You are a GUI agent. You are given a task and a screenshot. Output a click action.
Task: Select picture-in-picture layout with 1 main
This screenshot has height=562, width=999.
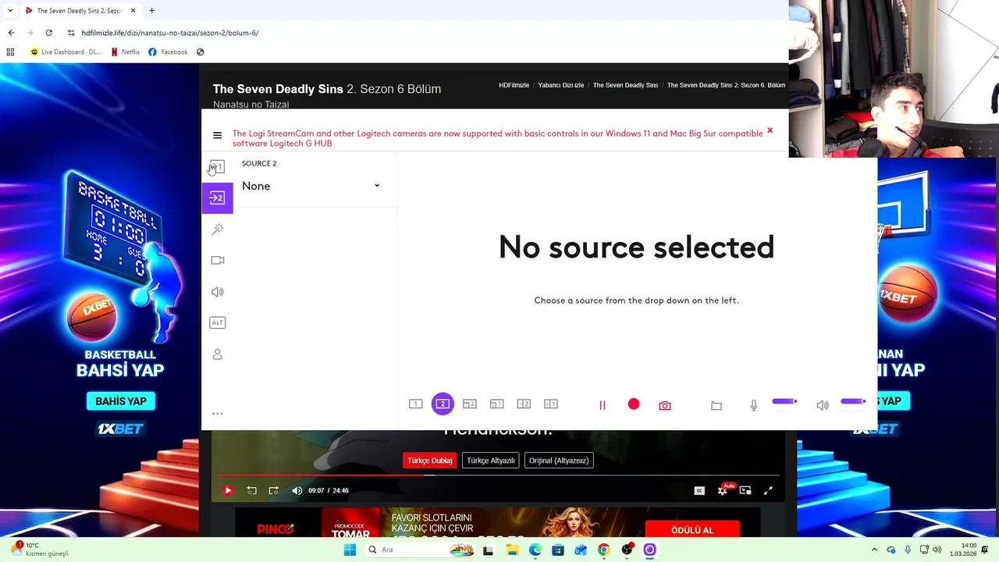click(x=497, y=404)
